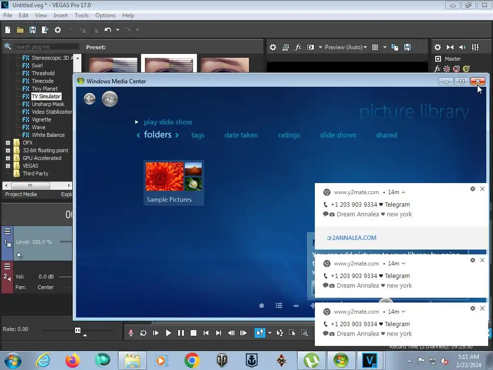Click the Render As icon in VEGAS toolbar
Image resolution: width=493 pixels, height=370 pixels.
pos(45,30)
